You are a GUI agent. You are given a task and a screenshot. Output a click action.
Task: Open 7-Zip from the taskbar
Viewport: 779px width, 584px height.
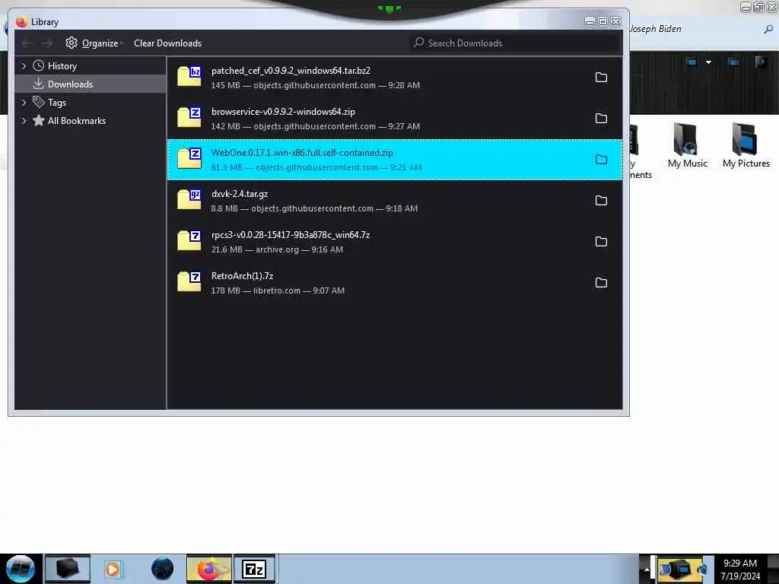point(254,569)
